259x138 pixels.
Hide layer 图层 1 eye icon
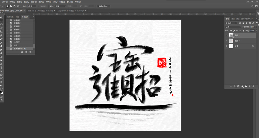pyautogui.click(x=226, y=35)
